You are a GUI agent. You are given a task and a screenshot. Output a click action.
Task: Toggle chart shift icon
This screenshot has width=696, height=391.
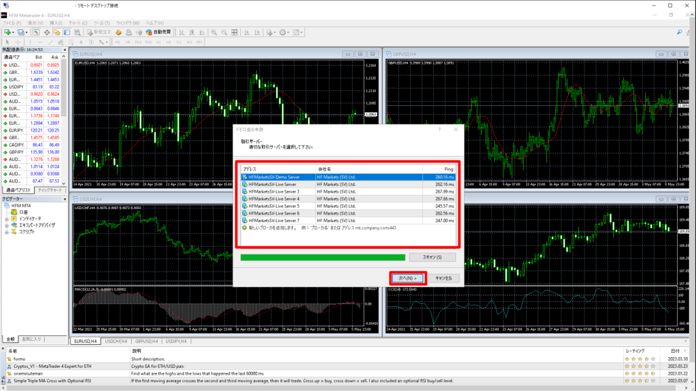[x=257, y=33]
